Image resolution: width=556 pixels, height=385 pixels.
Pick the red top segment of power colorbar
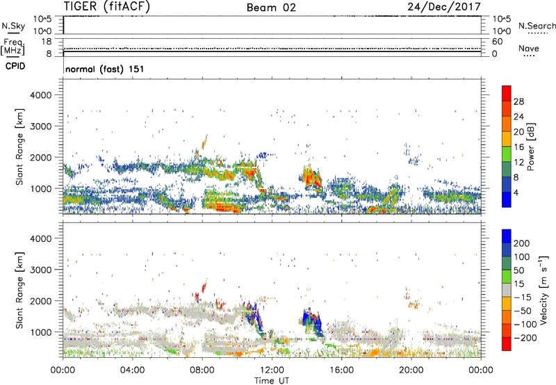pyautogui.click(x=507, y=94)
